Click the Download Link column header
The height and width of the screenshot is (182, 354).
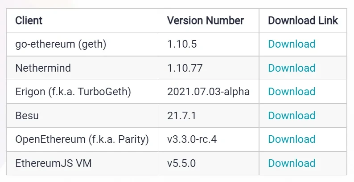coord(303,20)
